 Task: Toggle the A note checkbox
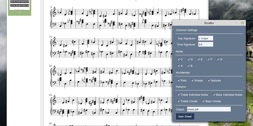click(x=178, y=66)
